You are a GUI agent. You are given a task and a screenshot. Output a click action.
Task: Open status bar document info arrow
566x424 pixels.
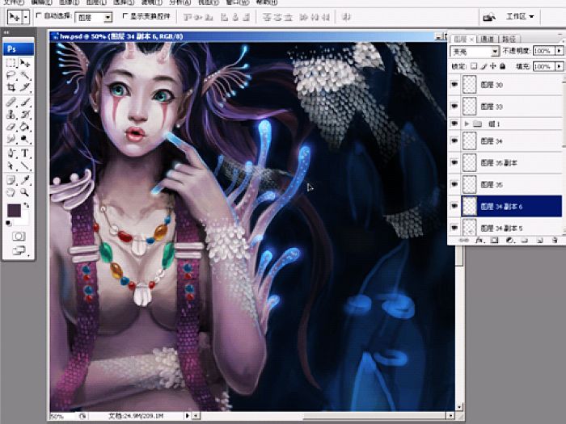(x=187, y=416)
